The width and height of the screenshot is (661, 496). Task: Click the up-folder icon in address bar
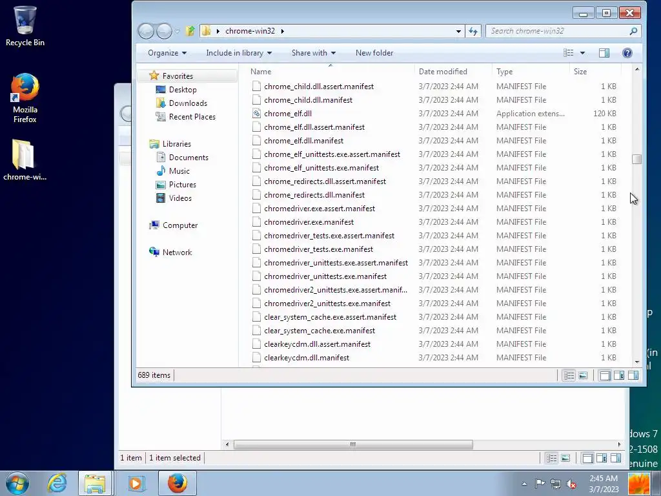[190, 31]
